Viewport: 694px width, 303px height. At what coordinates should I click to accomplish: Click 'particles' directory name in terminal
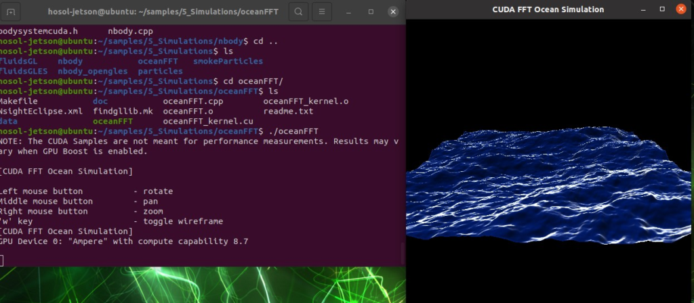(x=160, y=71)
